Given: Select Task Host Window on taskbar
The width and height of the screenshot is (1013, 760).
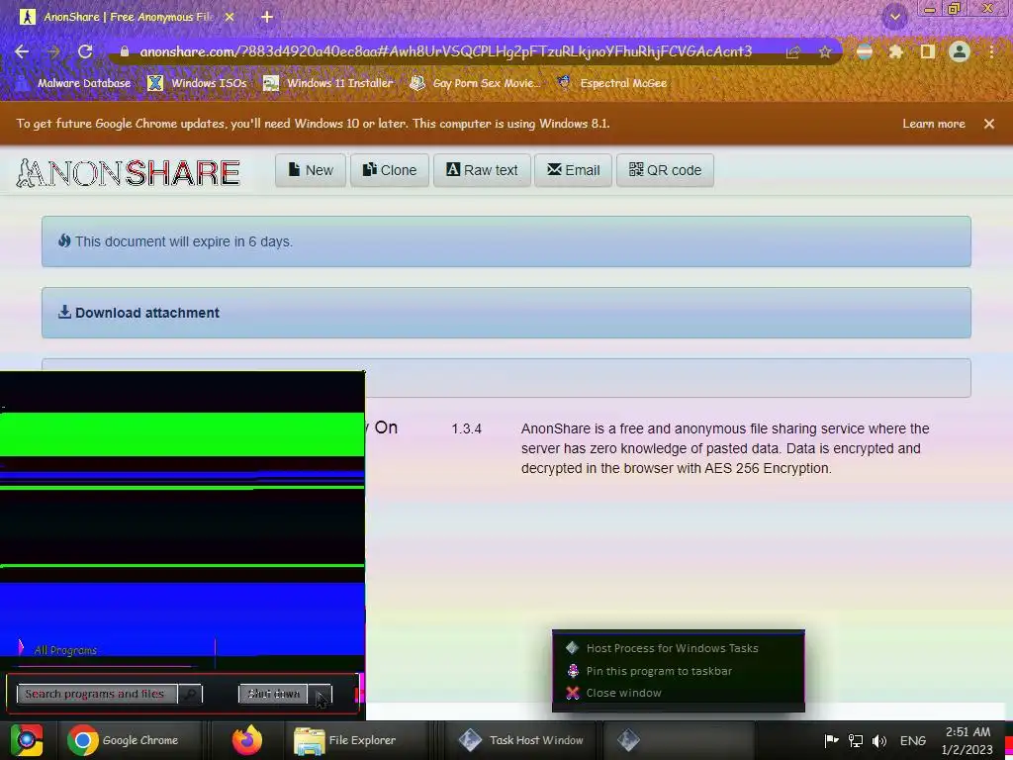Looking at the screenshot, I should tap(520, 740).
